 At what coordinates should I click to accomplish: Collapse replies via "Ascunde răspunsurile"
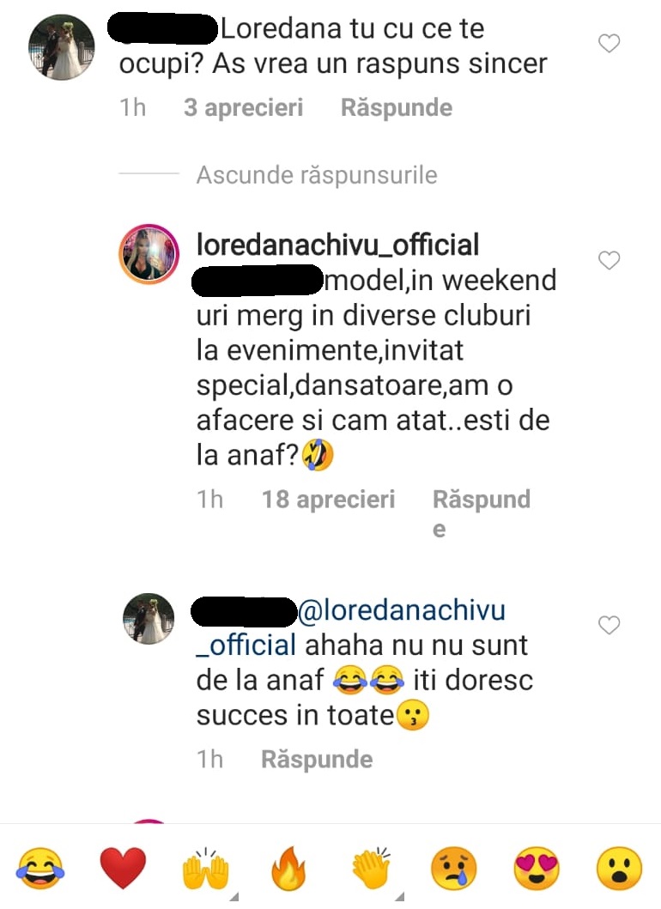tap(317, 175)
